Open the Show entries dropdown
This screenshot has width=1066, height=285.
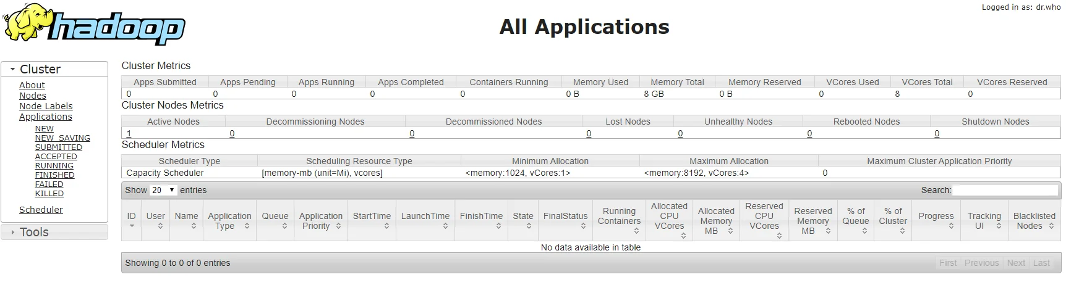pyautogui.click(x=163, y=190)
